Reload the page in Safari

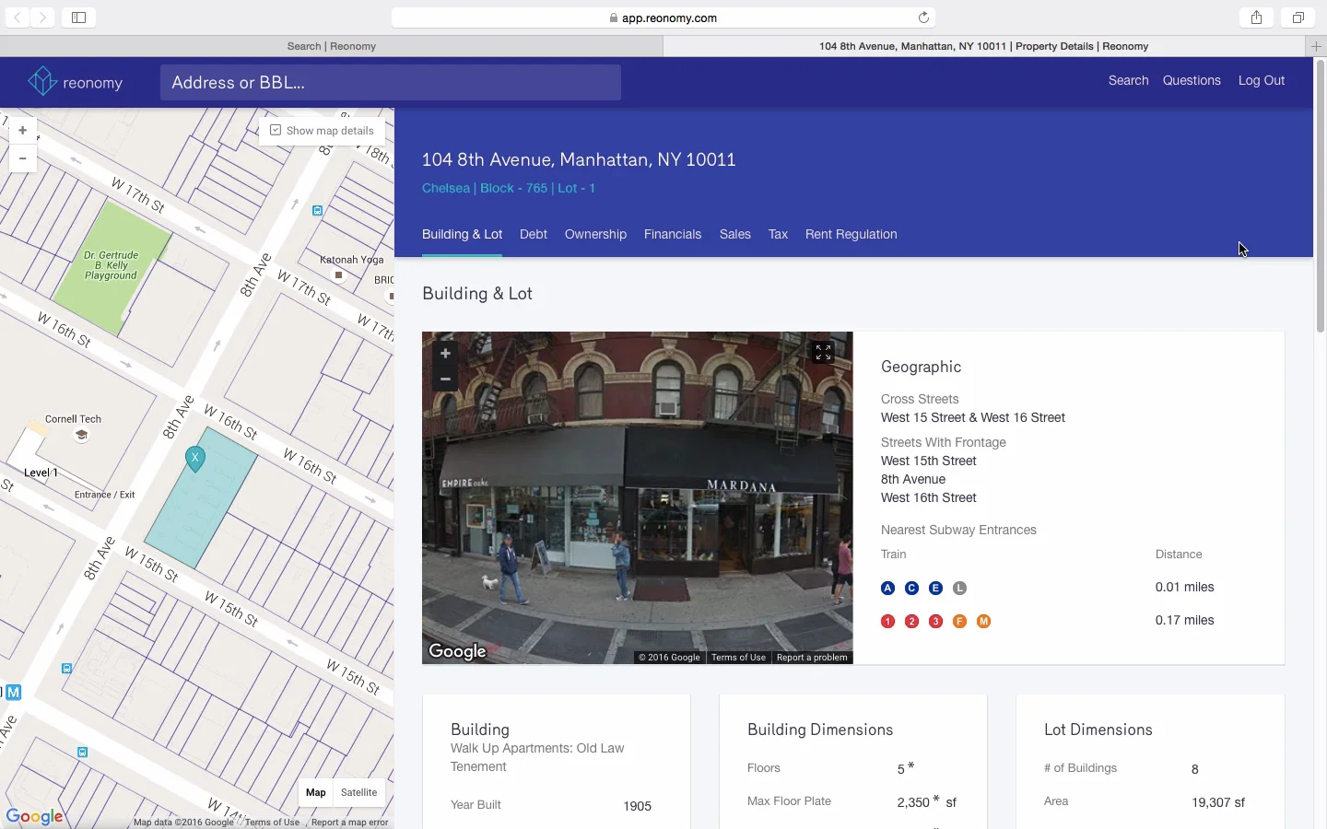[923, 18]
